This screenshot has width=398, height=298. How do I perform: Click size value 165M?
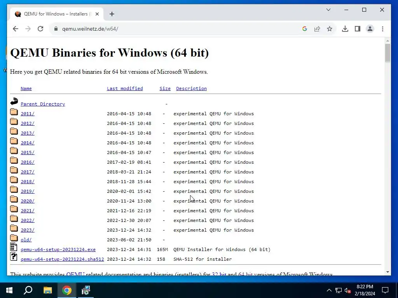[x=162, y=249]
